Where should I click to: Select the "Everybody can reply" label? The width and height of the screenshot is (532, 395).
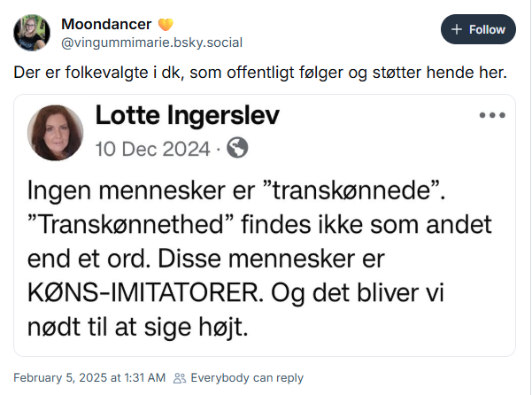tap(247, 378)
